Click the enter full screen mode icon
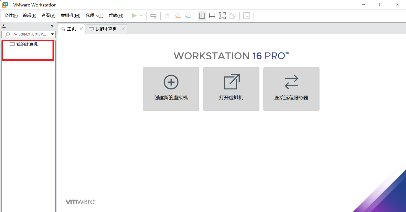This screenshot has width=406, height=212. click(x=222, y=15)
